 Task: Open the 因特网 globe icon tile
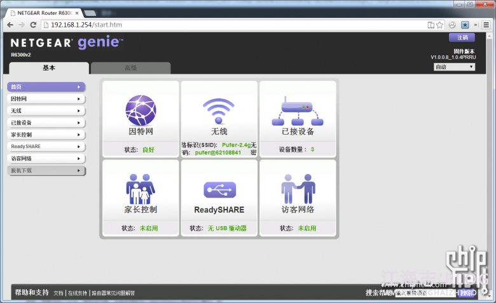(x=141, y=109)
